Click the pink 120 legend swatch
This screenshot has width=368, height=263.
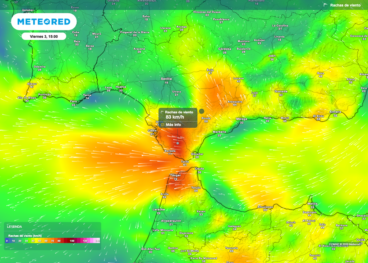pyautogui.click(x=85, y=241)
